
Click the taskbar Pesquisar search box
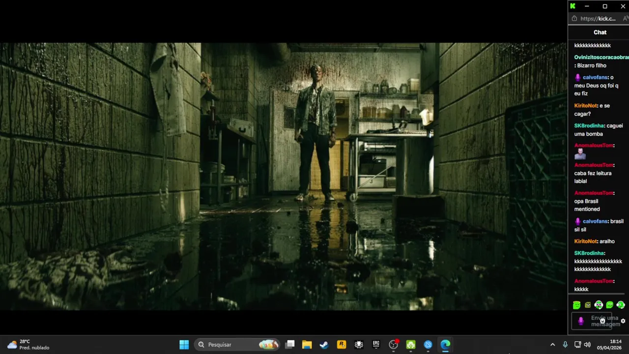click(238, 345)
